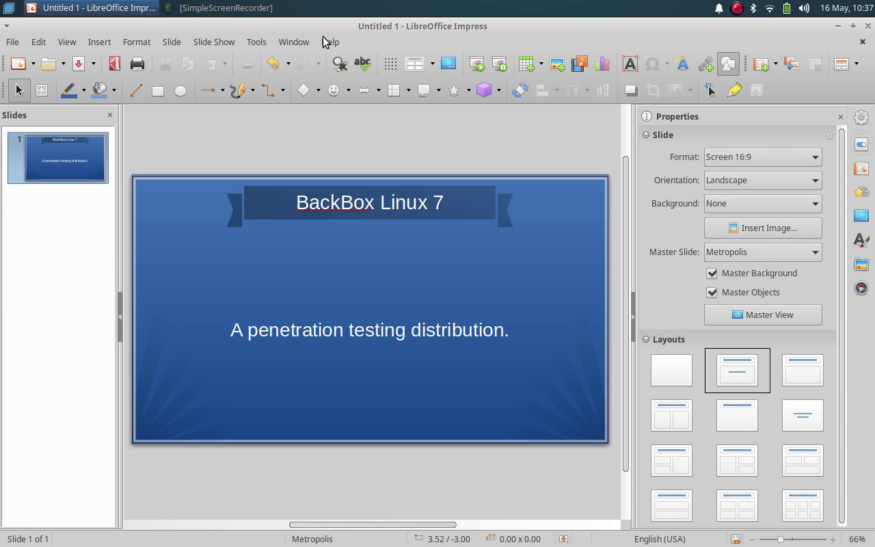Click the zoom slider handle

(780, 539)
